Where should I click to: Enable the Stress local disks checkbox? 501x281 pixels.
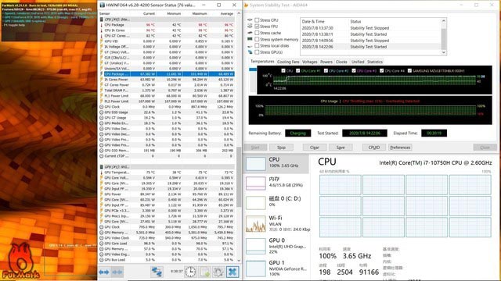[x=257, y=45]
